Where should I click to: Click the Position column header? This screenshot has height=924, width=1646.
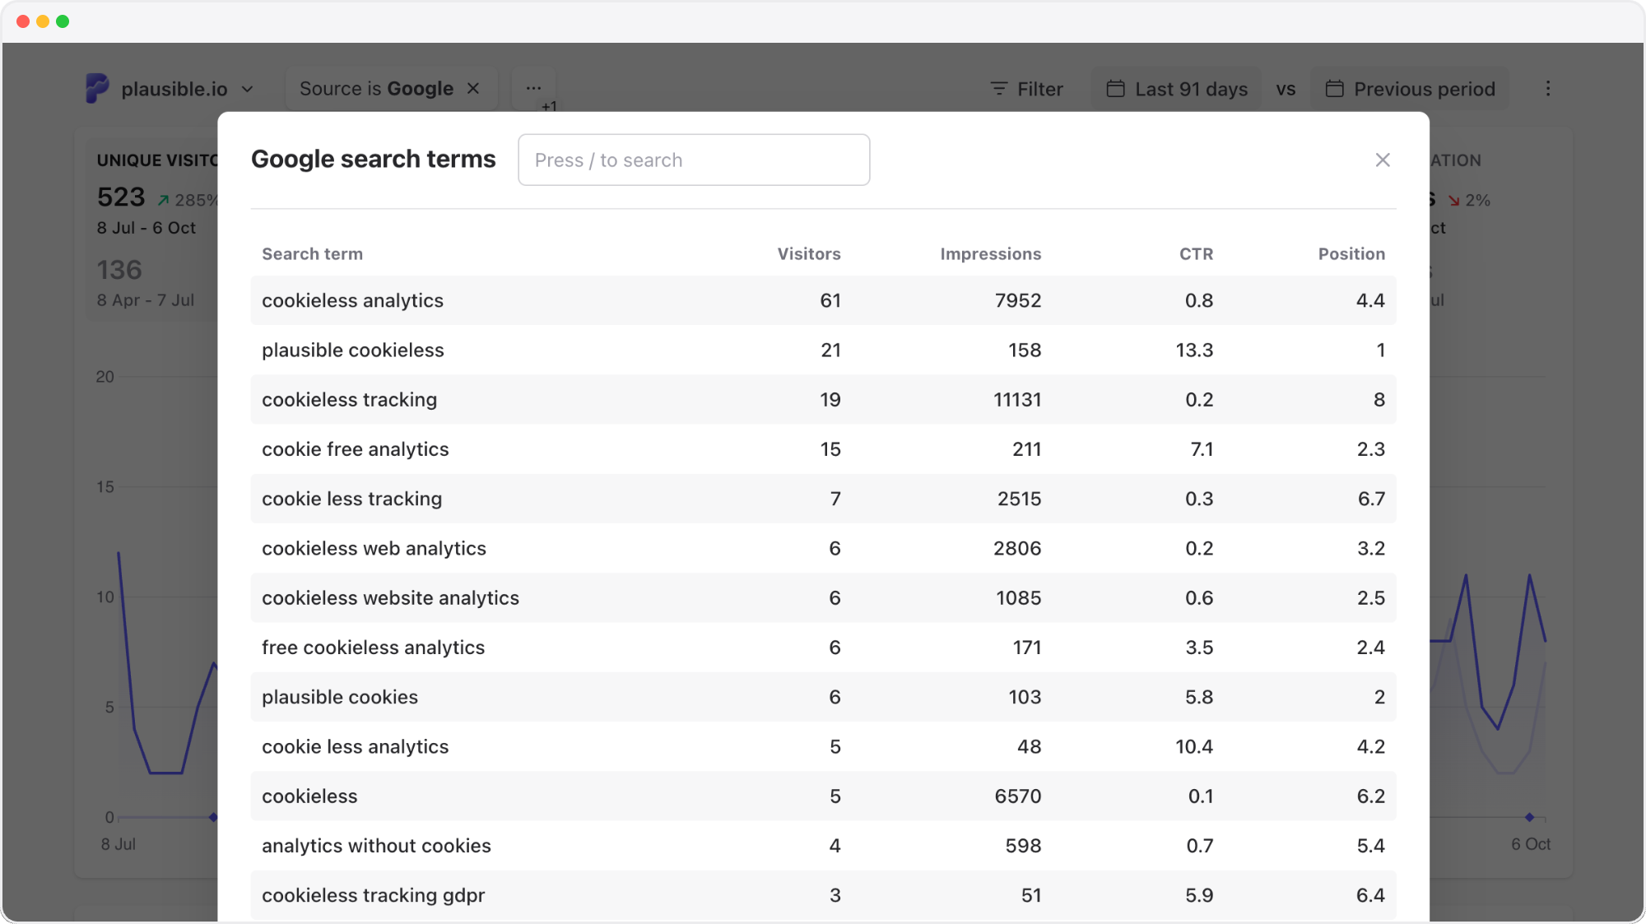click(x=1351, y=254)
